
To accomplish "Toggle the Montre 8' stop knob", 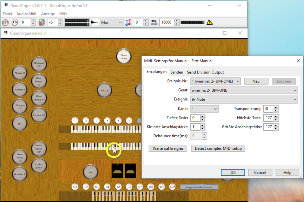I will click(x=20, y=73).
